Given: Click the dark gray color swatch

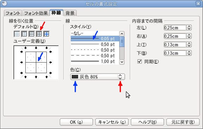Looking at the screenshot, I should point(75,77).
